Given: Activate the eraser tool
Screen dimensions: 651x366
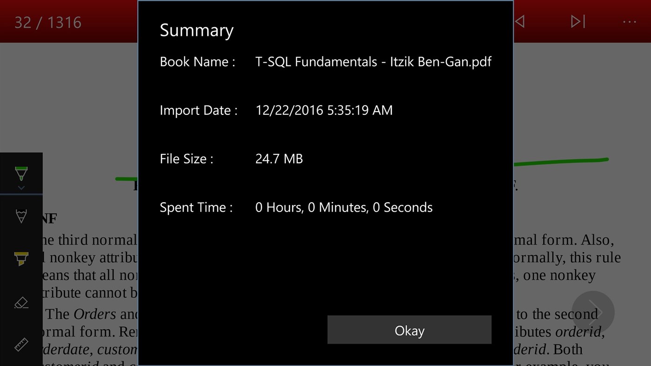Looking at the screenshot, I should coord(21,302).
